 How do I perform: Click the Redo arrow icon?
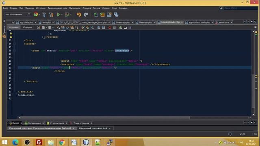point(86,15)
